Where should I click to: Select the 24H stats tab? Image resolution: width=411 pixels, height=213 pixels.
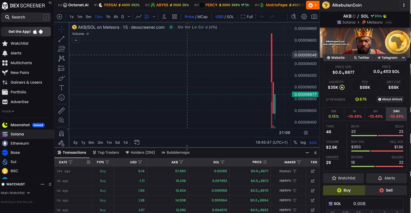[396, 114]
